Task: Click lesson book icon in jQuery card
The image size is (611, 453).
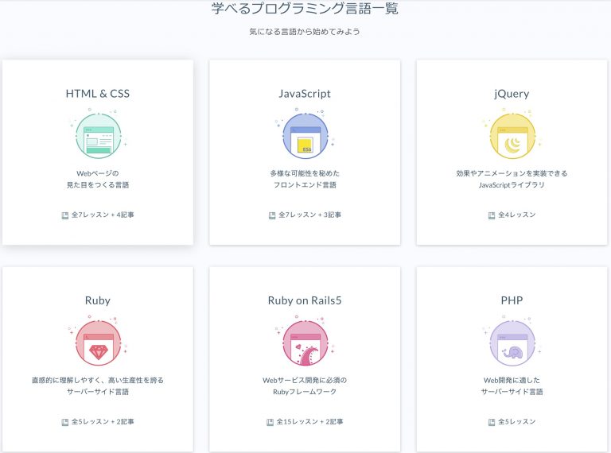Action: 491,215
